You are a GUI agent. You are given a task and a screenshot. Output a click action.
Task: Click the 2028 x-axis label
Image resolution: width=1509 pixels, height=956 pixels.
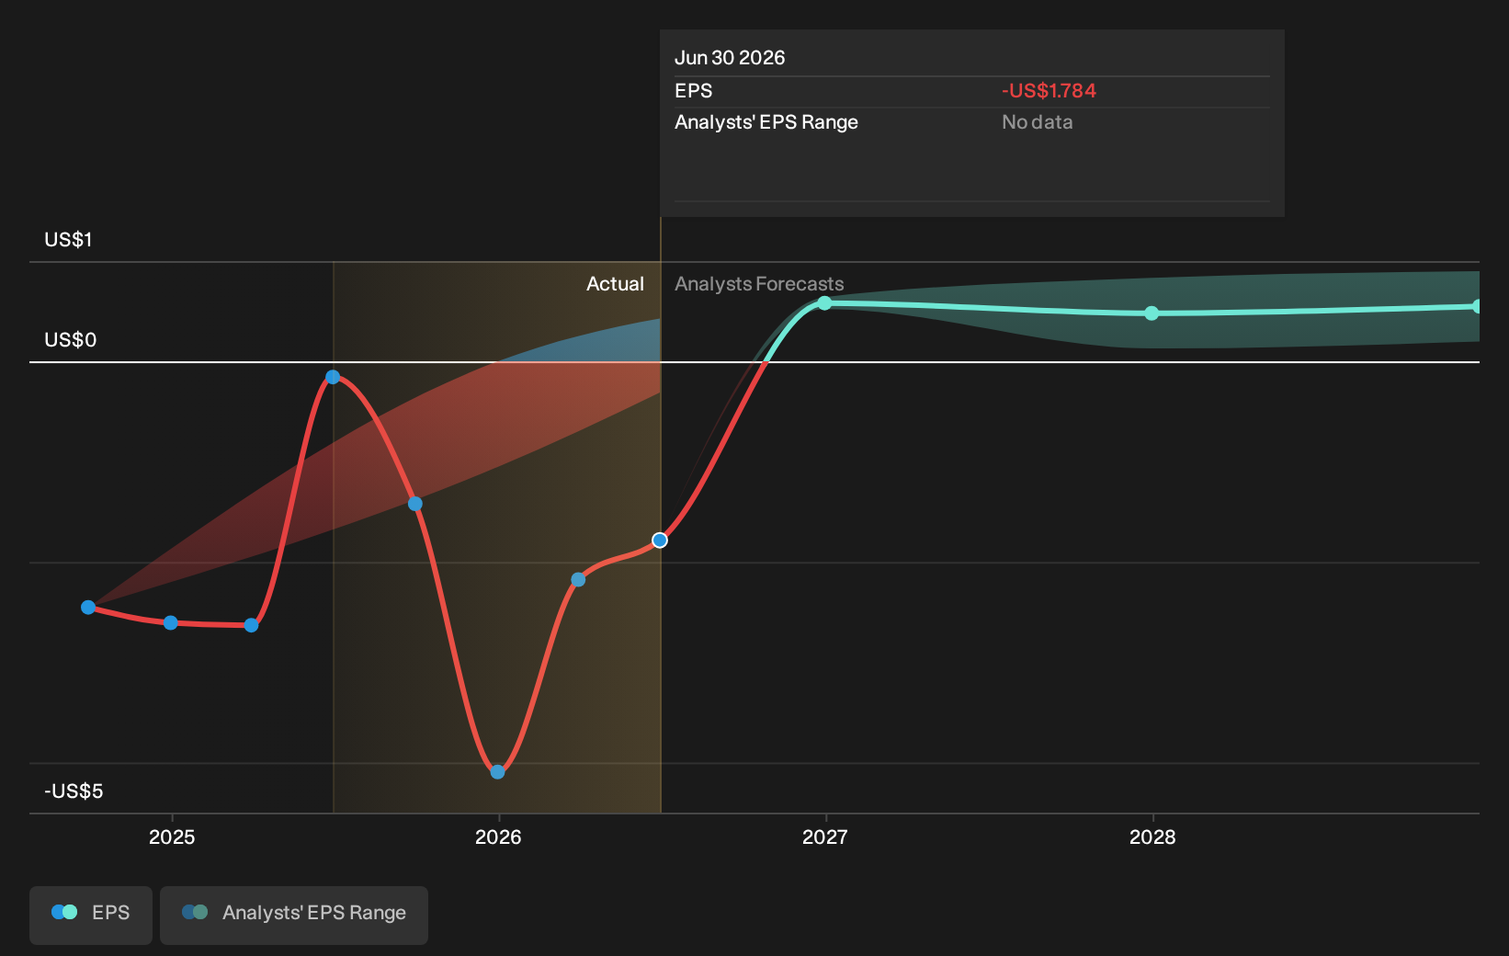pyautogui.click(x=1152, y=836)
